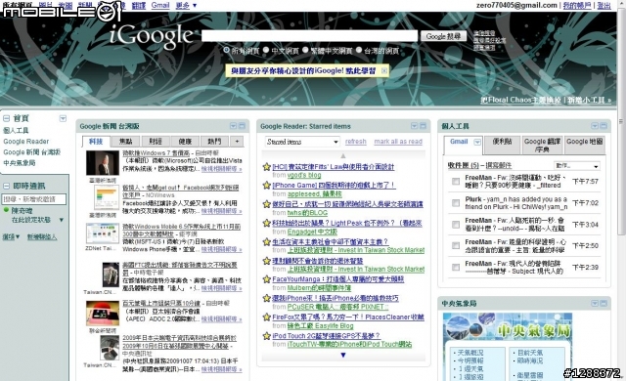Minimize the 個人工具 gadget
This screenshot has width=626, height=381.
604,126
